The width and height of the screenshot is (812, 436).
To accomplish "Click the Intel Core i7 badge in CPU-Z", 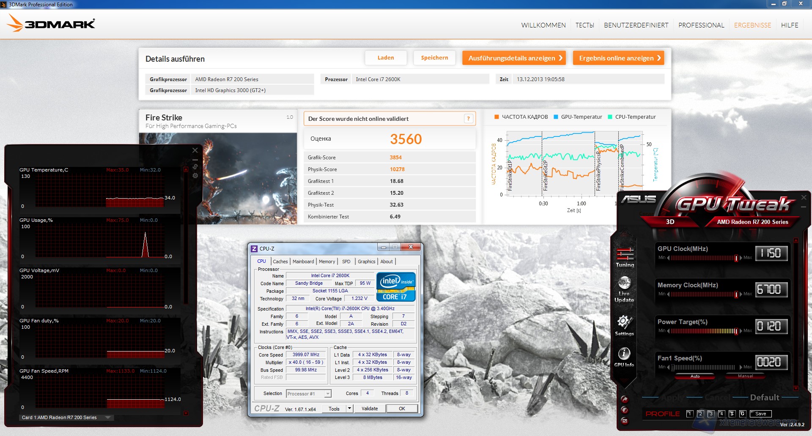I will 395,286.
